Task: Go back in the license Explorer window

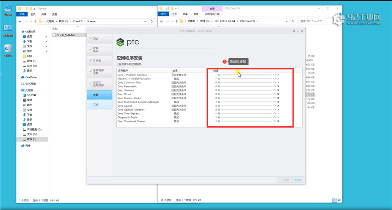Action: (x=20, y=21)
